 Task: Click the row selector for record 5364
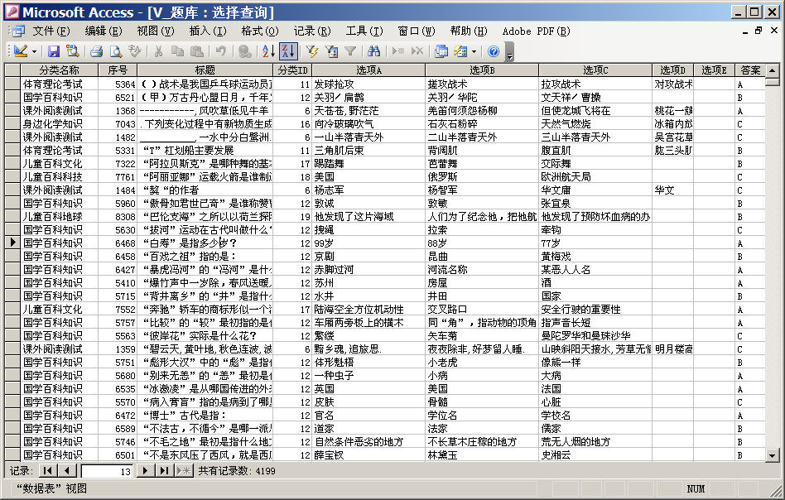point(12,84)
